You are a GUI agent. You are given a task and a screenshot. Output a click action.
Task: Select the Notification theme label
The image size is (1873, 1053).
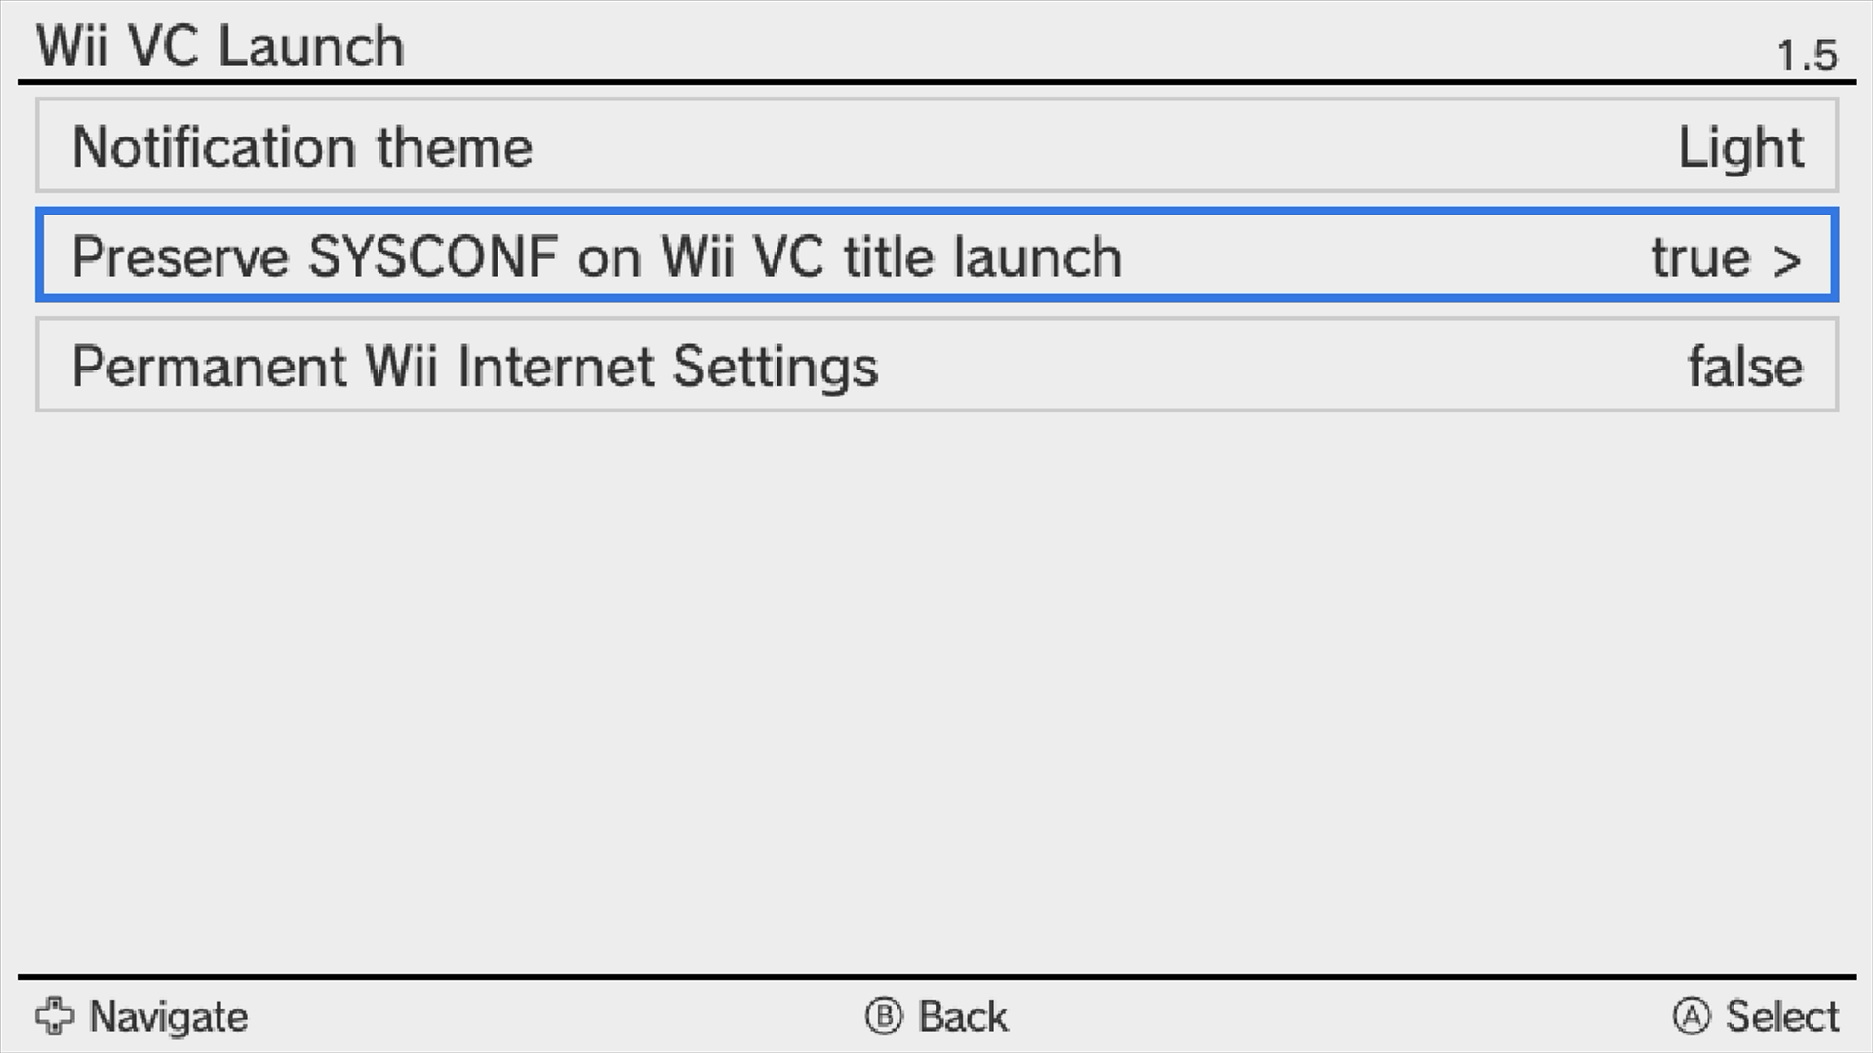[302, 147]
